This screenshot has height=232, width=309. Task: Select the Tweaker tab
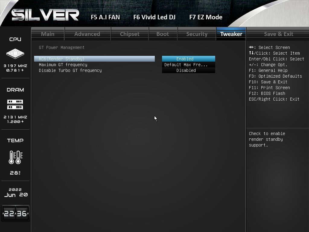click(231, 34)
